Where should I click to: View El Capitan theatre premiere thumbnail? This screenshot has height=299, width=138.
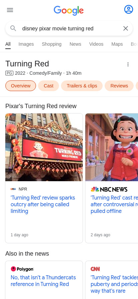pos(44,147)
